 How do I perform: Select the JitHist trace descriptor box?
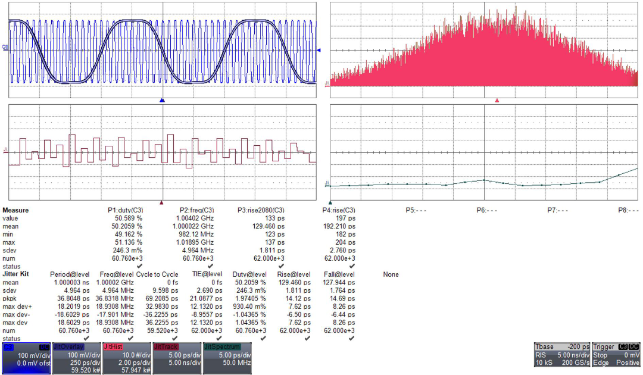[x=127, y=358]
